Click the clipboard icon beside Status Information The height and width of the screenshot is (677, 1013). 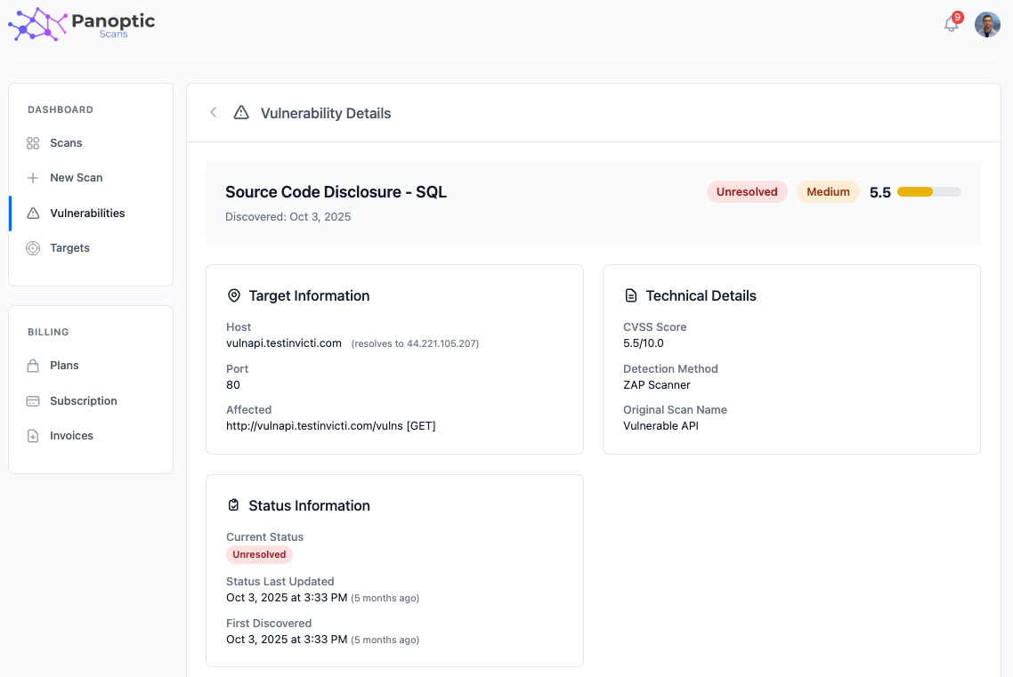(x=233, y=504)
